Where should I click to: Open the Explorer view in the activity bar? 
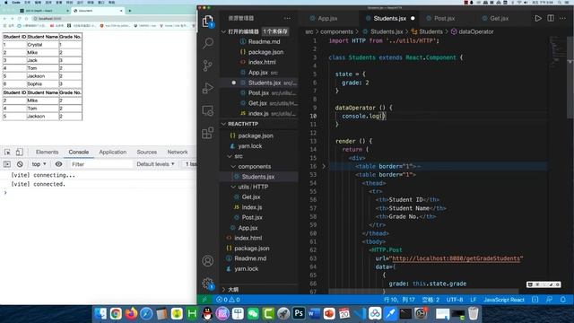coord(207,22)
